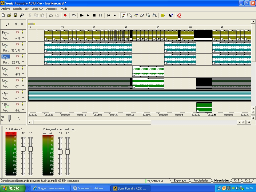Click the Play button
256x192 pixels.
88,15
